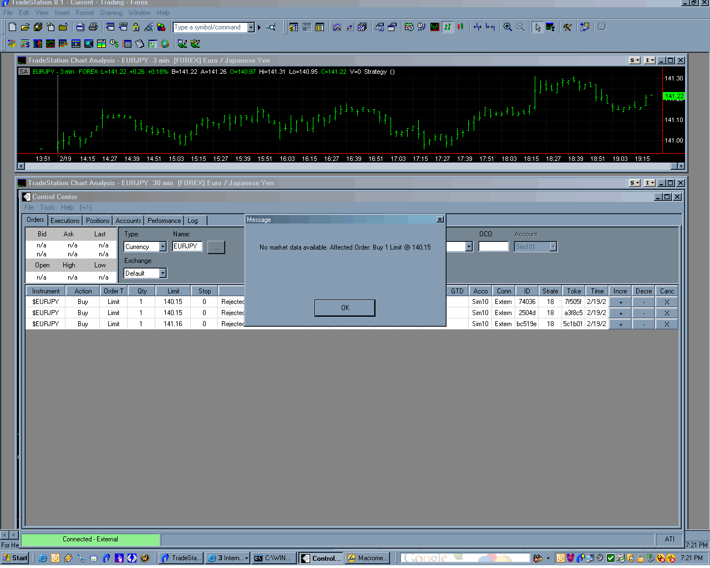Click the hammer tools icon

567,27
